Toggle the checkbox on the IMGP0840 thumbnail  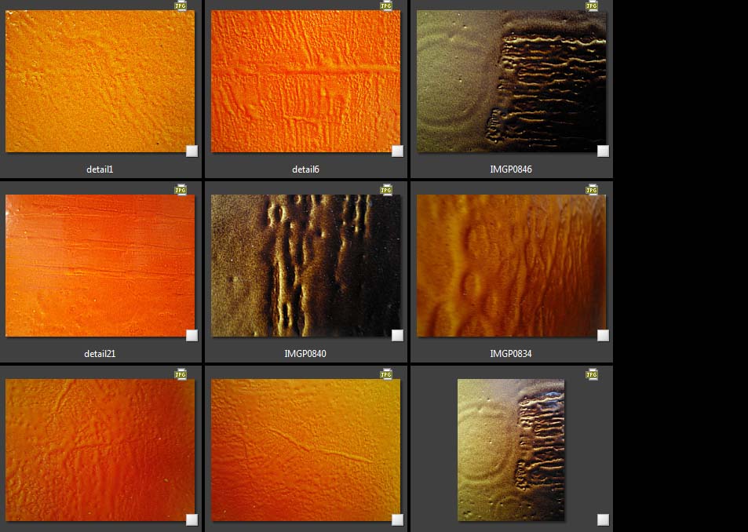[x=397, y=336]
